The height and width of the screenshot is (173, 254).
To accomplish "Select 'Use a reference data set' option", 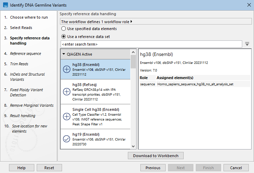I will click(x=64, y=36).
